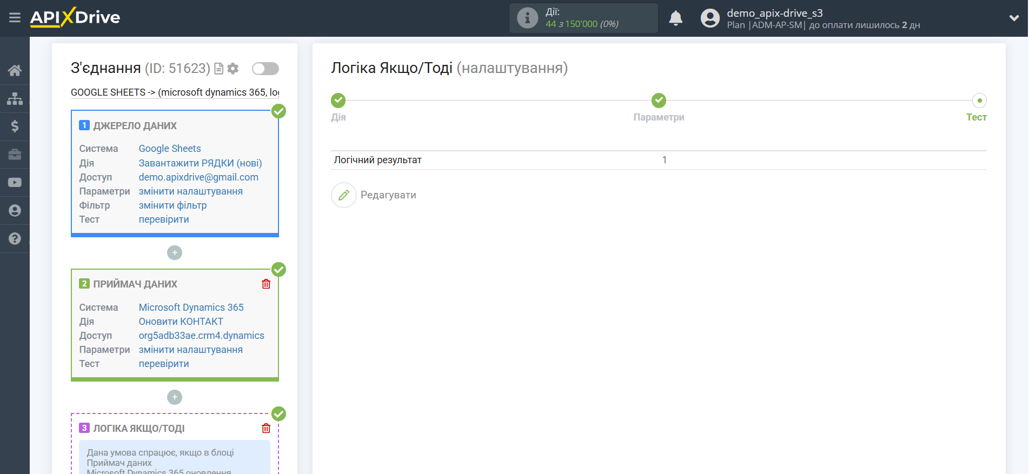Open the profile sidebar icon

click(x=15, y=210)
